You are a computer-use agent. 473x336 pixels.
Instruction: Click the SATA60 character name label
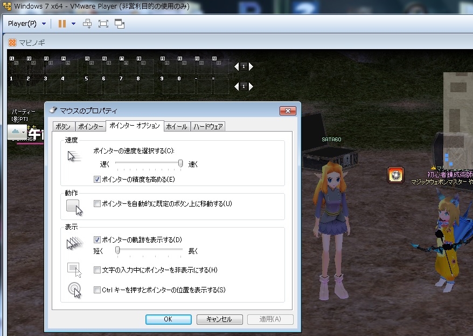331,140
